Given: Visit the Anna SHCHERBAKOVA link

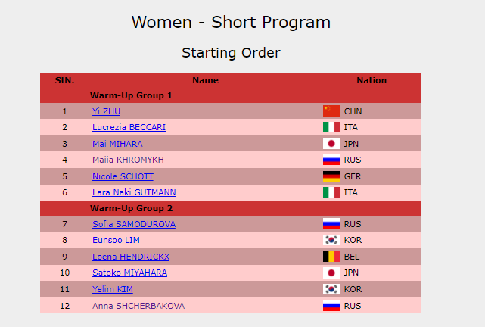Looking at the screenshot, I should pyautogui.click(x=138, y=306).
